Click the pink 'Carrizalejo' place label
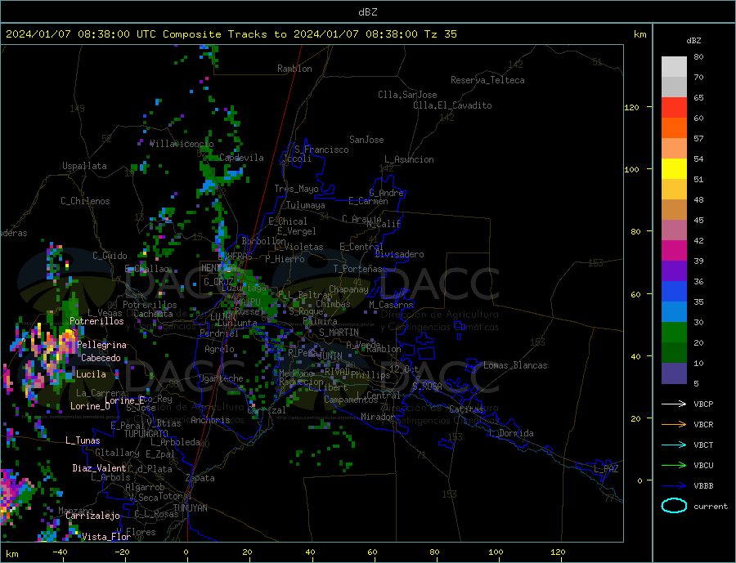The height and width of the screenshot is (563, 736). click(x=92, y=516)
